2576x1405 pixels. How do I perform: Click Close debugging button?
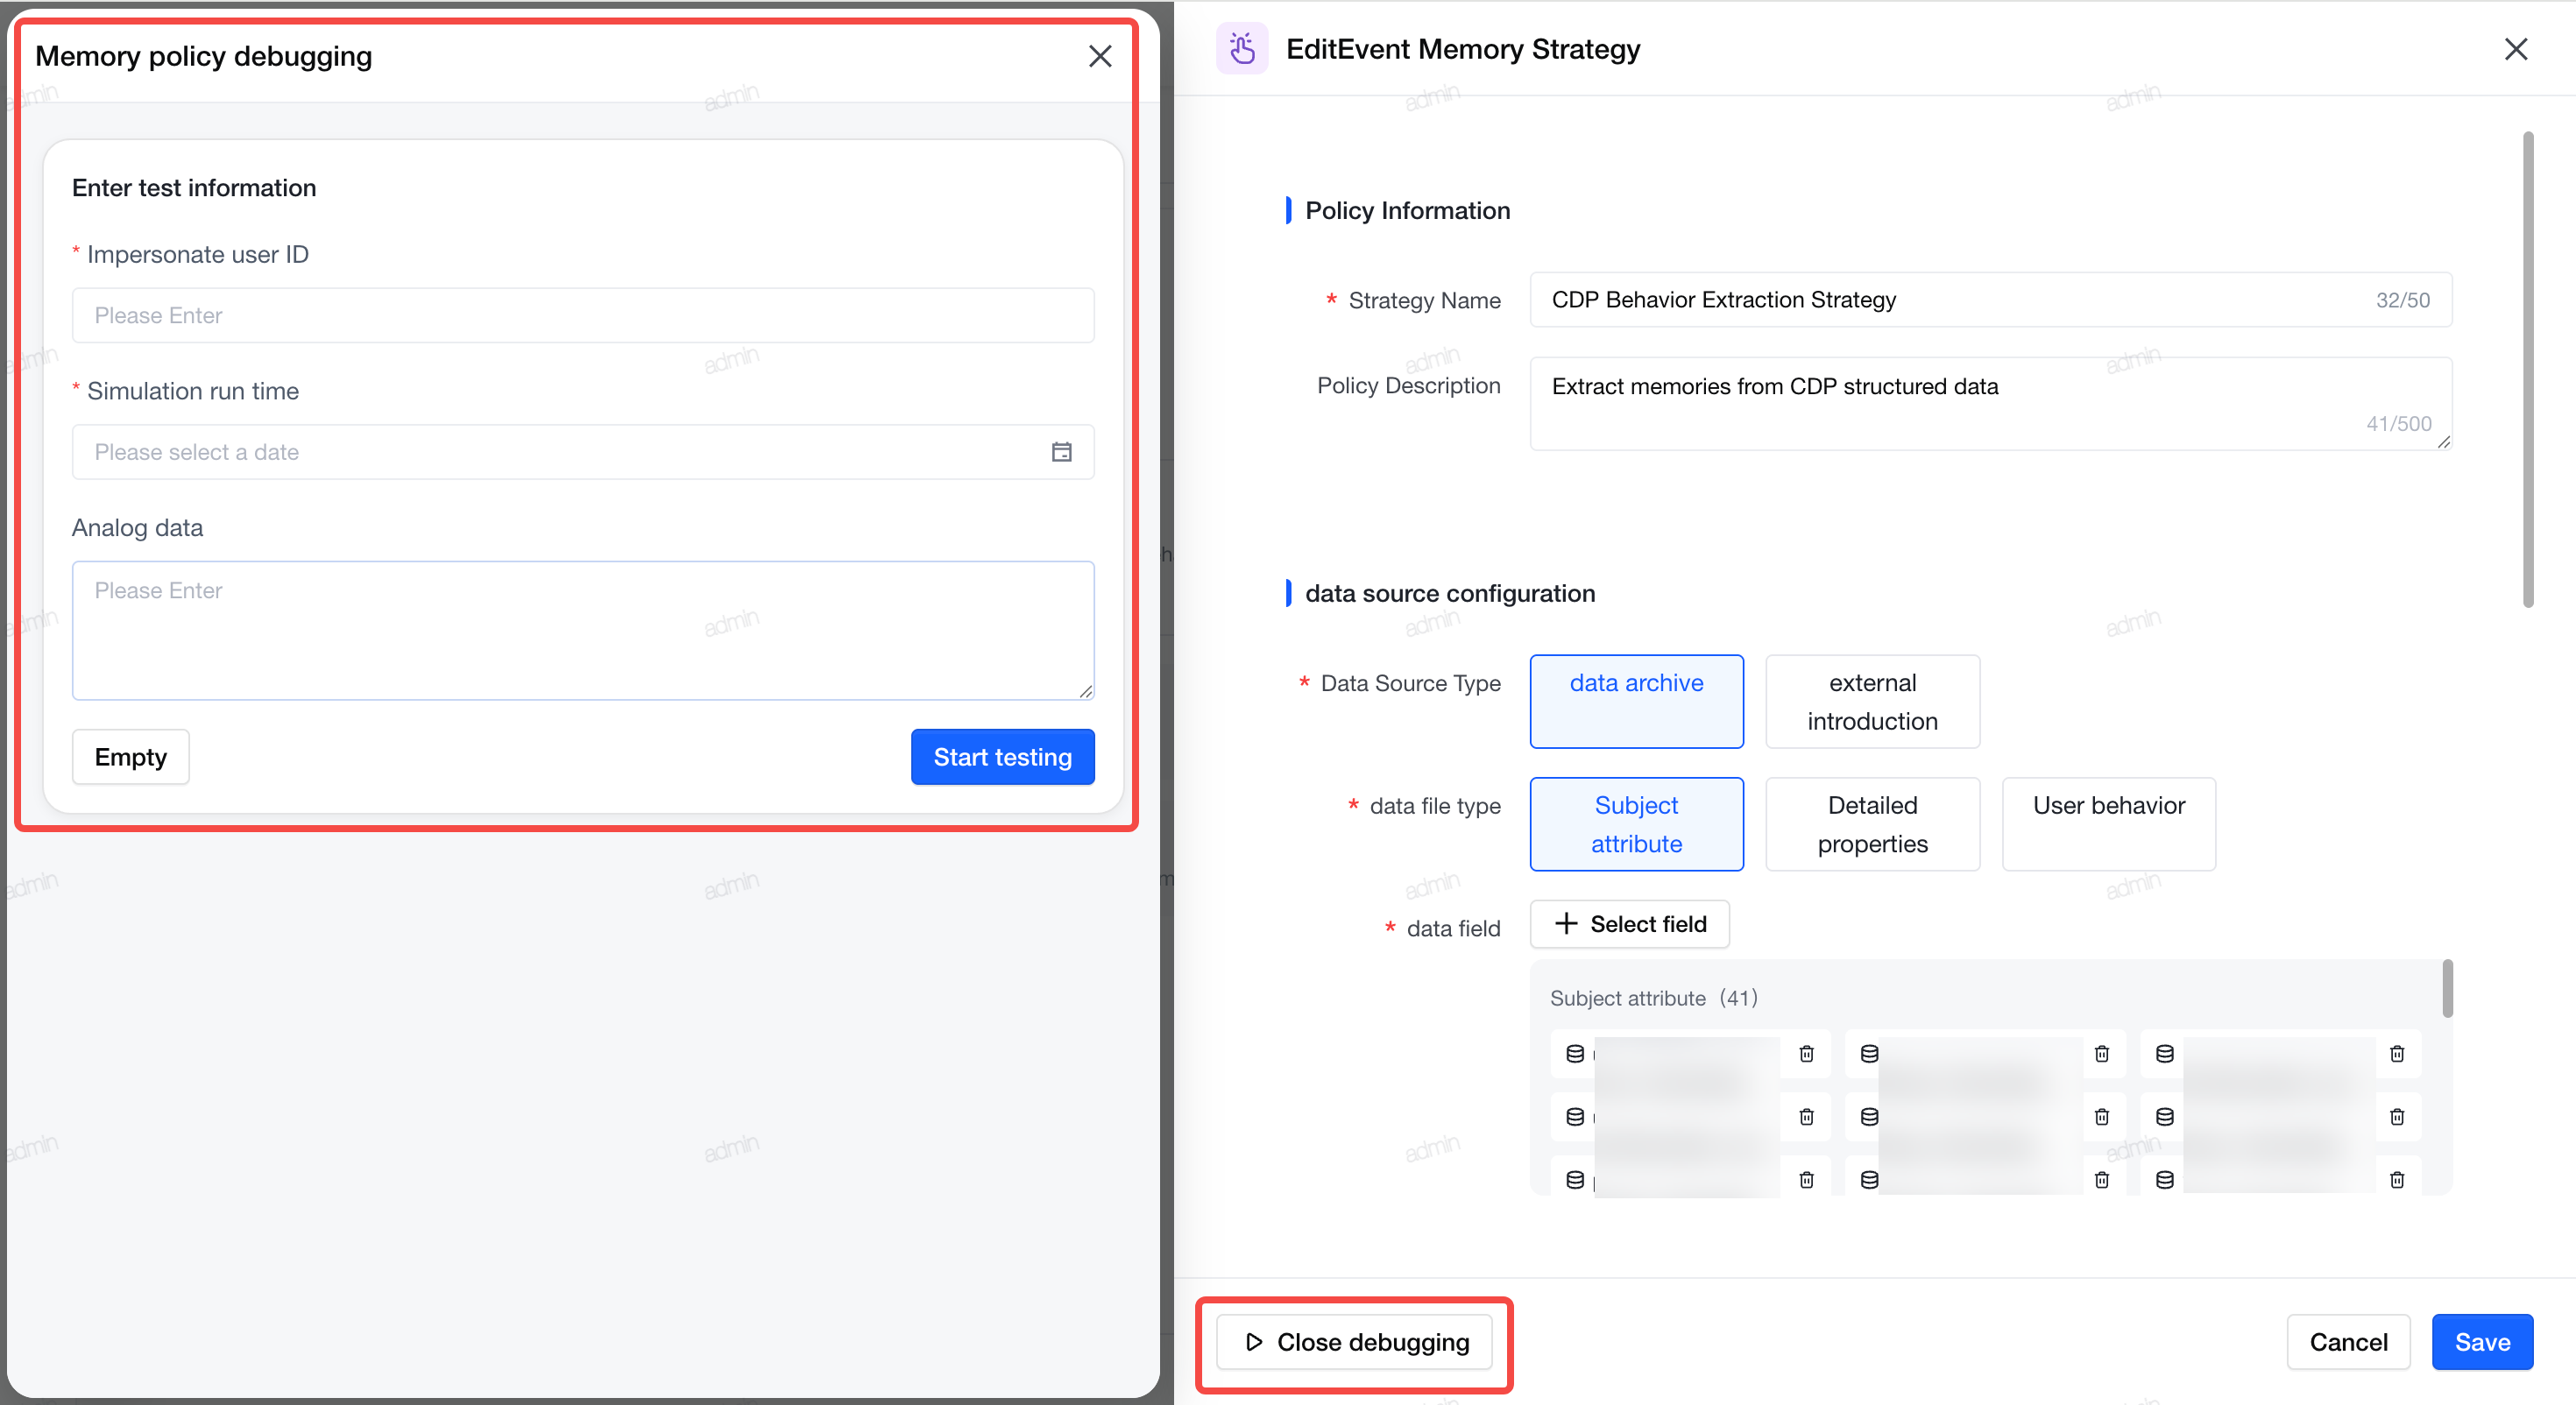click(1354, 1342)
